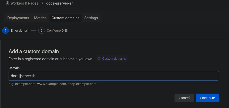Click the book icon beside Custom domains link
Viewport: 229px width, 108px height.
point(99,59)
